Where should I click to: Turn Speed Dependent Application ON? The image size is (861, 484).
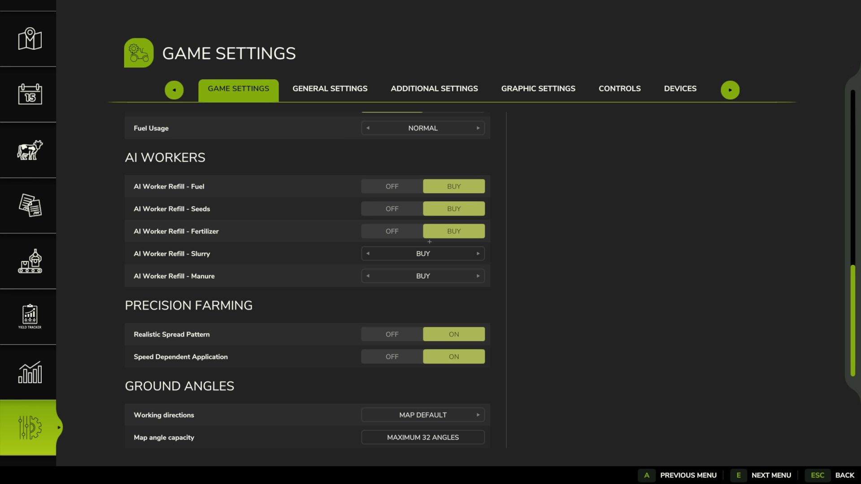[x=454, y=357]
